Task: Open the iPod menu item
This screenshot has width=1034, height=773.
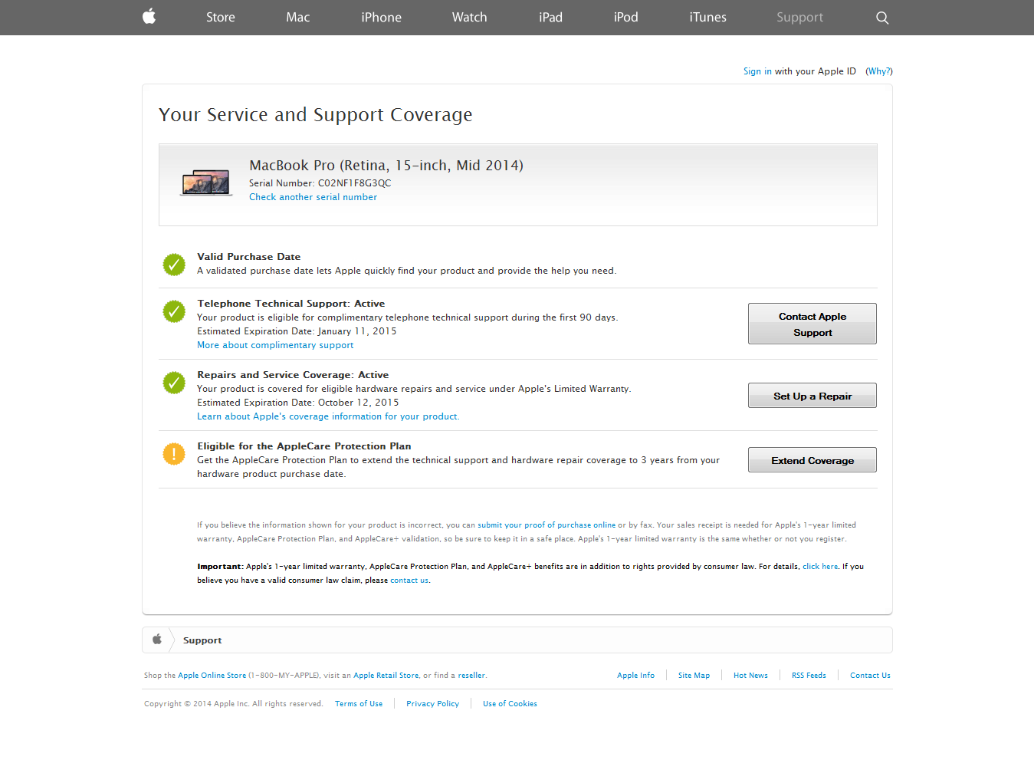Action: (x=626, y=17)
